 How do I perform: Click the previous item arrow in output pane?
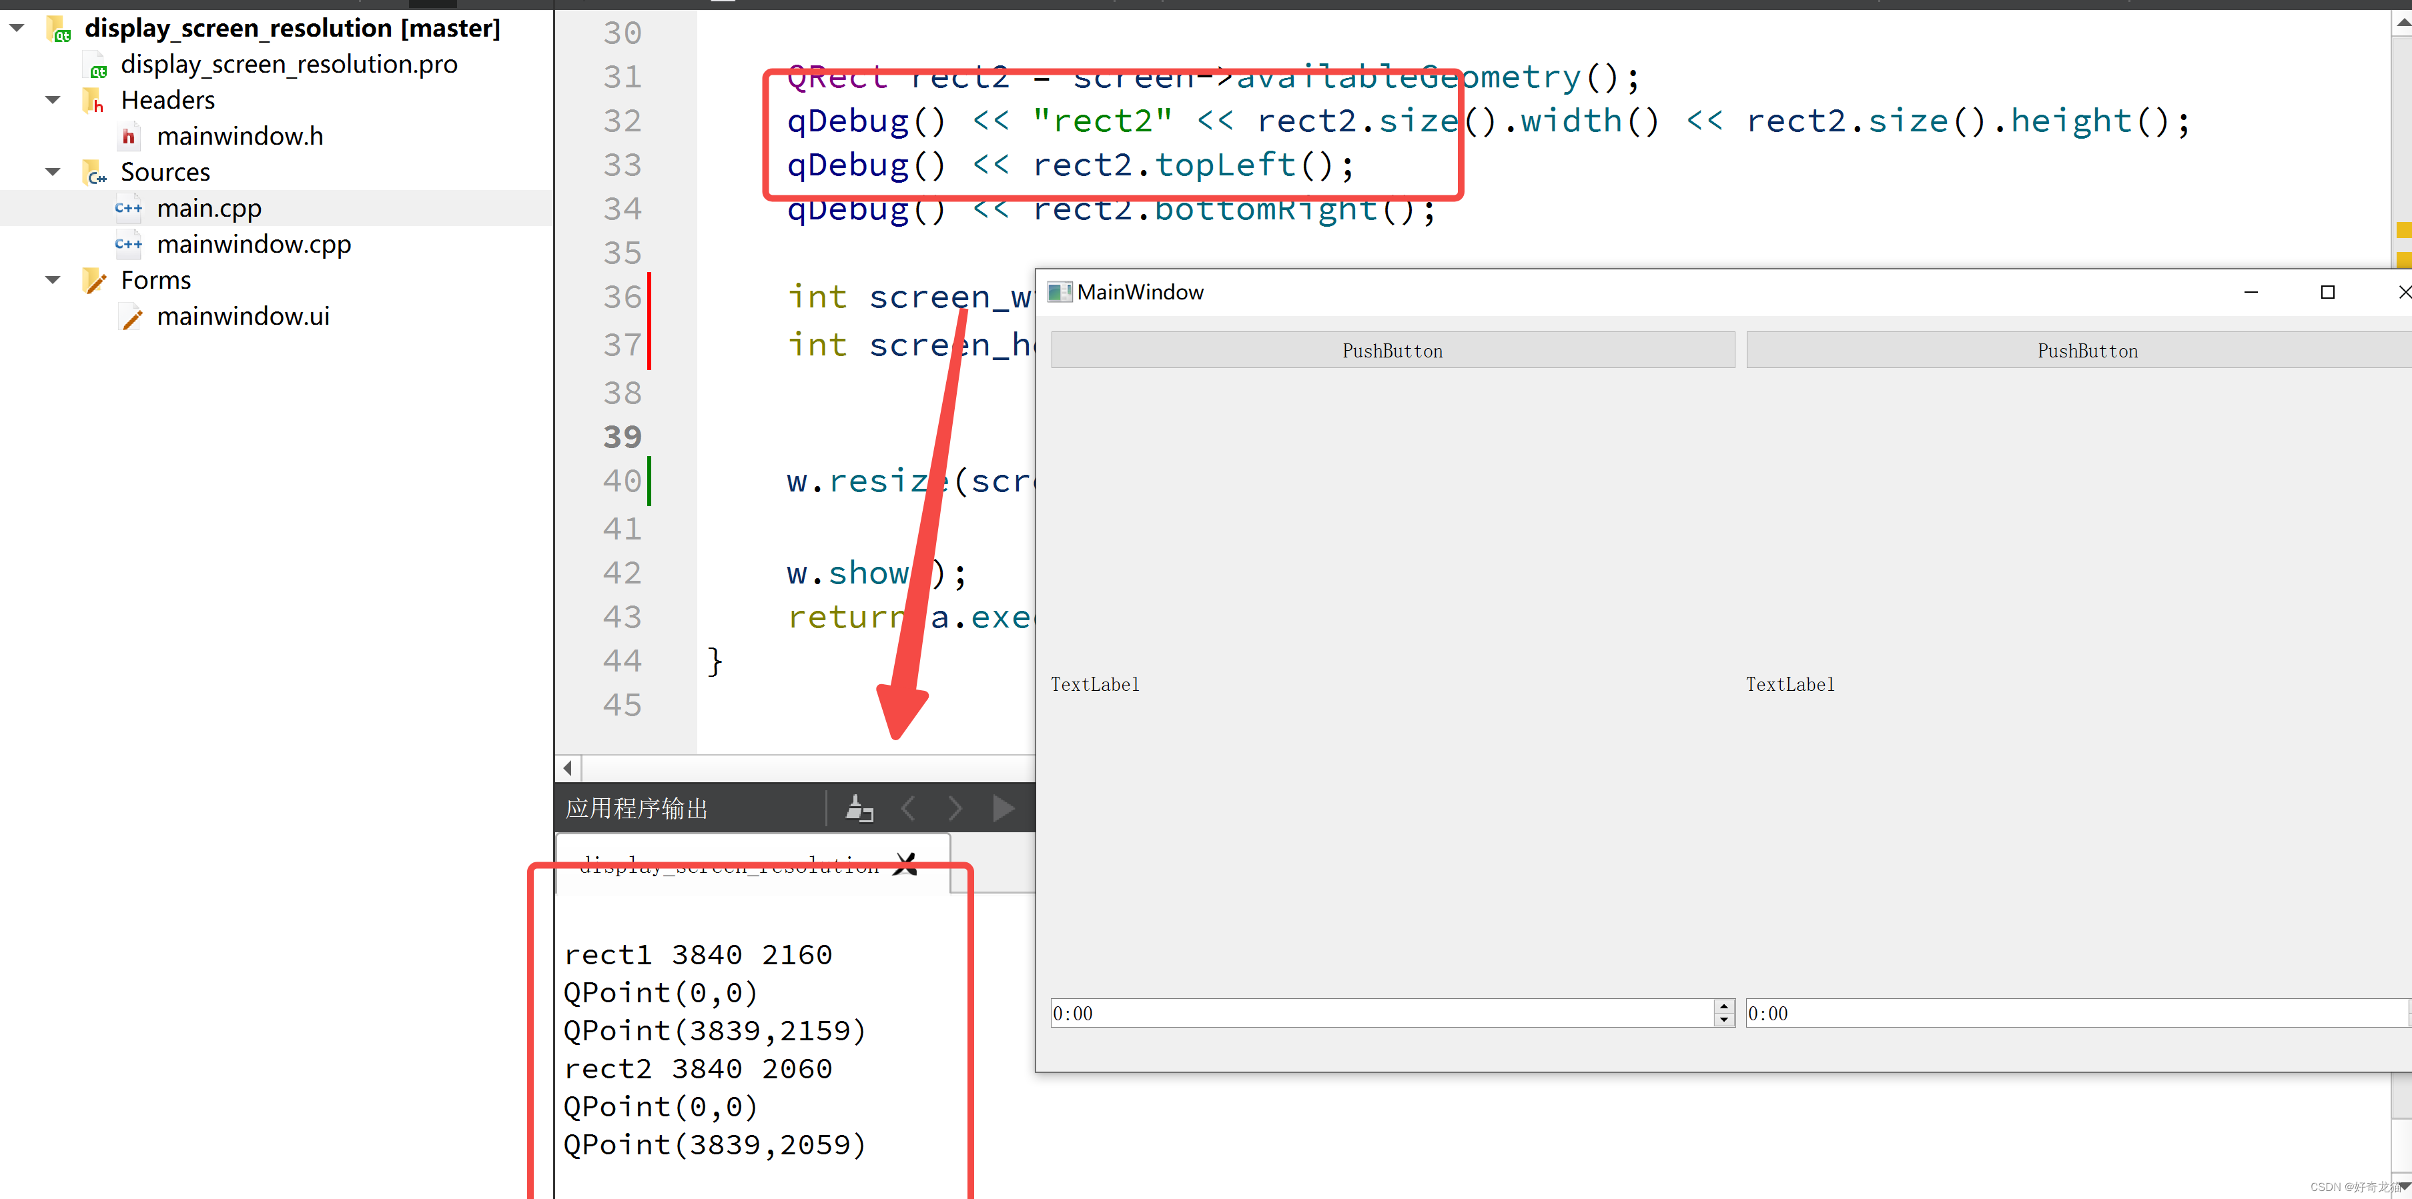click(907, 808)
